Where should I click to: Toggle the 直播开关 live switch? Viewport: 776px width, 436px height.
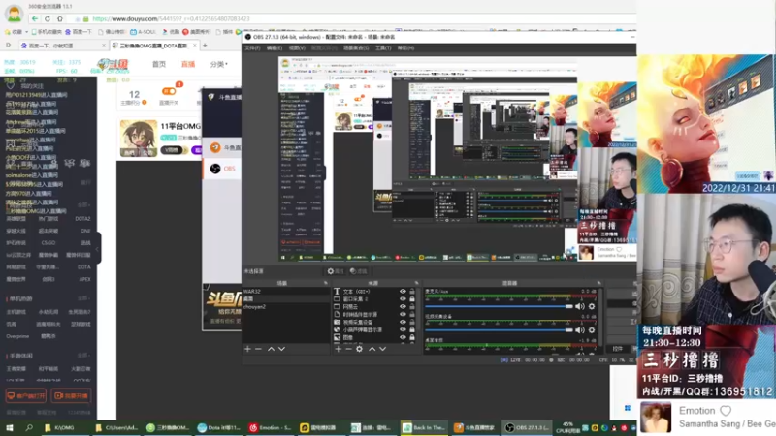169,91
